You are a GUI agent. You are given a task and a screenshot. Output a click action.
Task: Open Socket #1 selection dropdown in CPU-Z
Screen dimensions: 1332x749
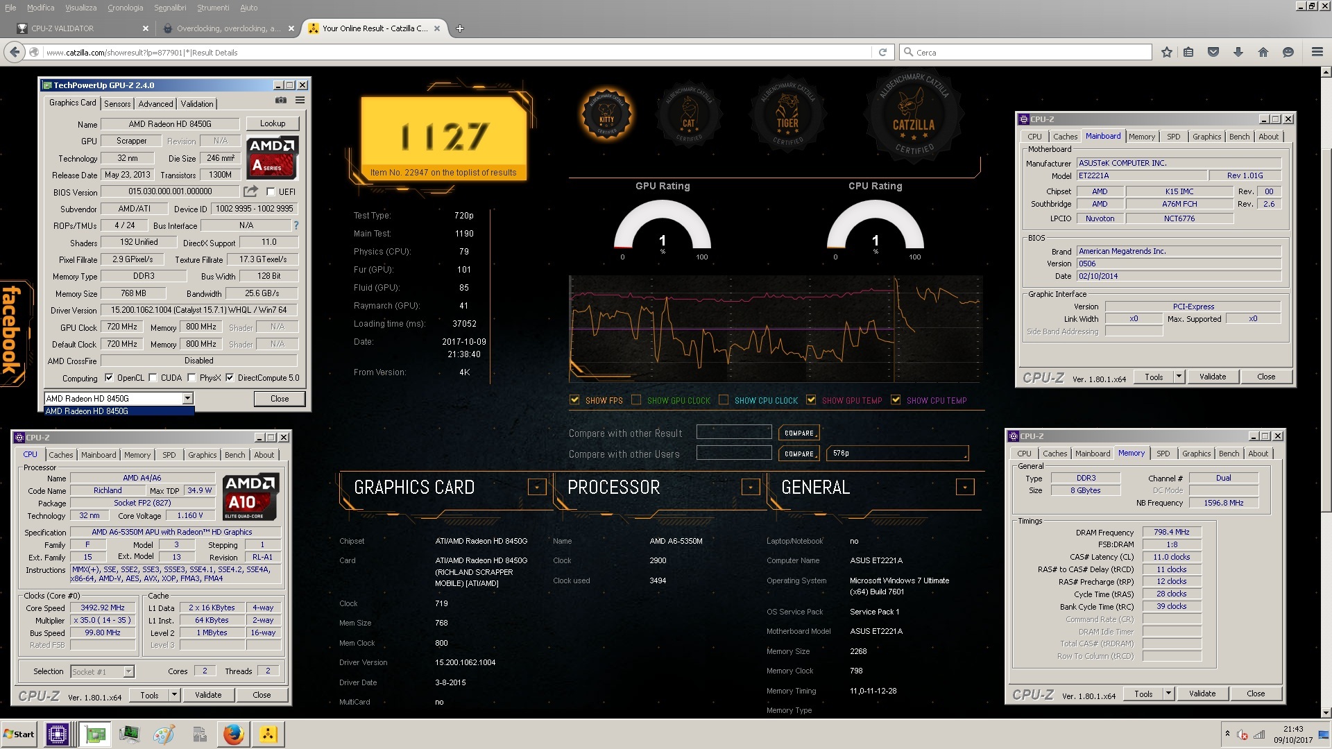click(x=128, y=671)
